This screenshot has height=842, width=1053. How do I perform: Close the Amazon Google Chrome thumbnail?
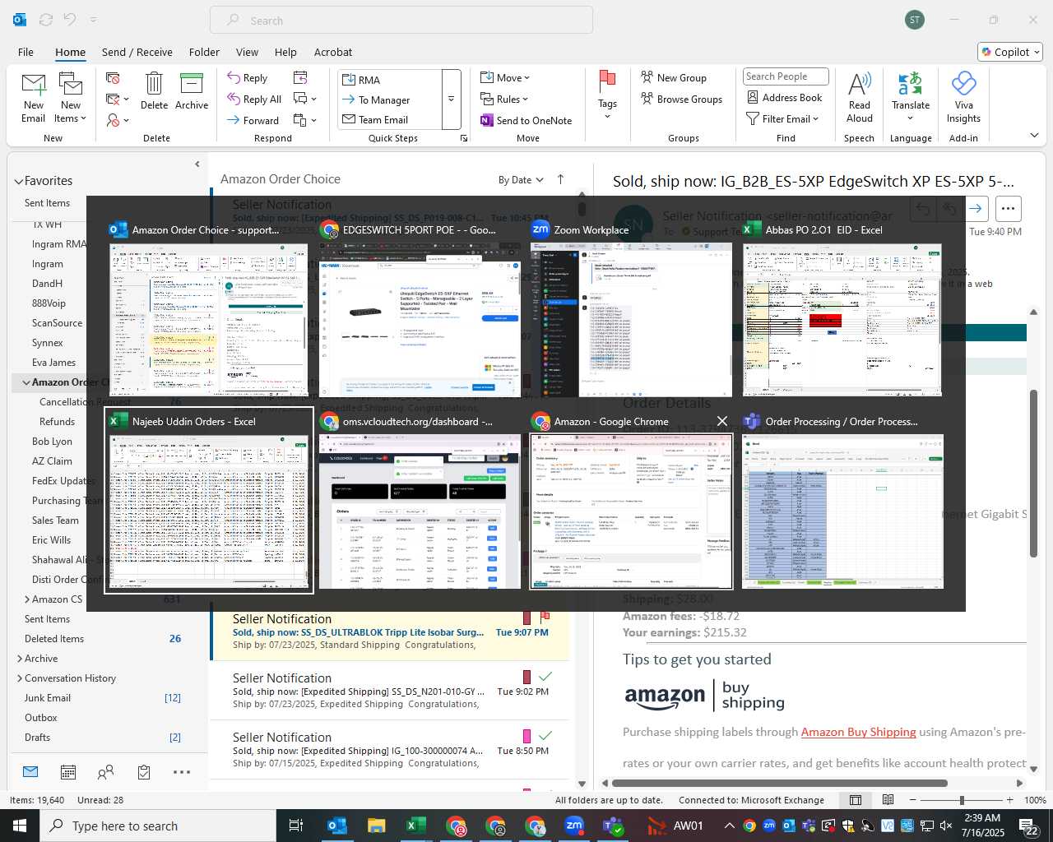[721, 421]
